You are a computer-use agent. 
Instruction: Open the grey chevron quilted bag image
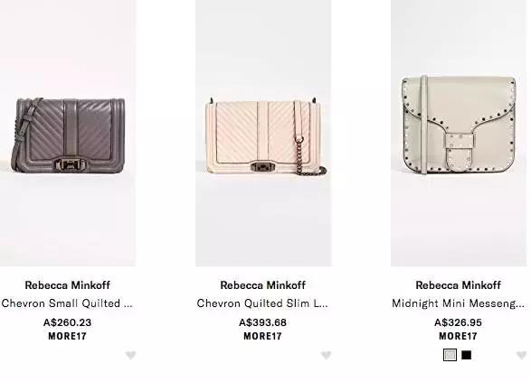coord(68,133)
